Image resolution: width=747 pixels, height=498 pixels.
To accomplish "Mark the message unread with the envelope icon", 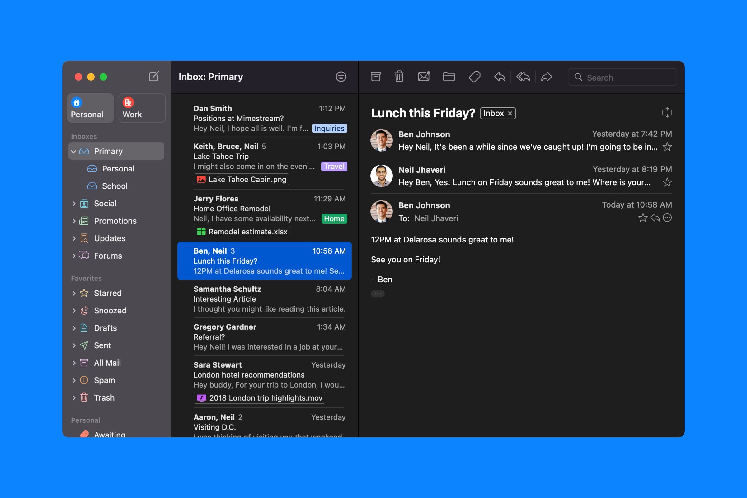I will pyautogui.click(x=424, y=77).
